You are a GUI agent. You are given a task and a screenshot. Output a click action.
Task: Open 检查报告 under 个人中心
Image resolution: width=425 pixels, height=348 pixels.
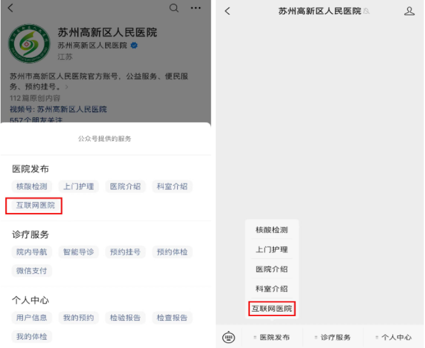(x=172, y=318)
